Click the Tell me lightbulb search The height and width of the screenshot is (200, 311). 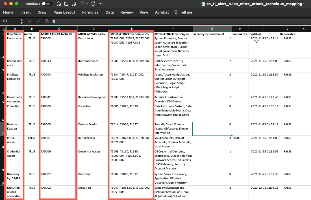point(183,12)
